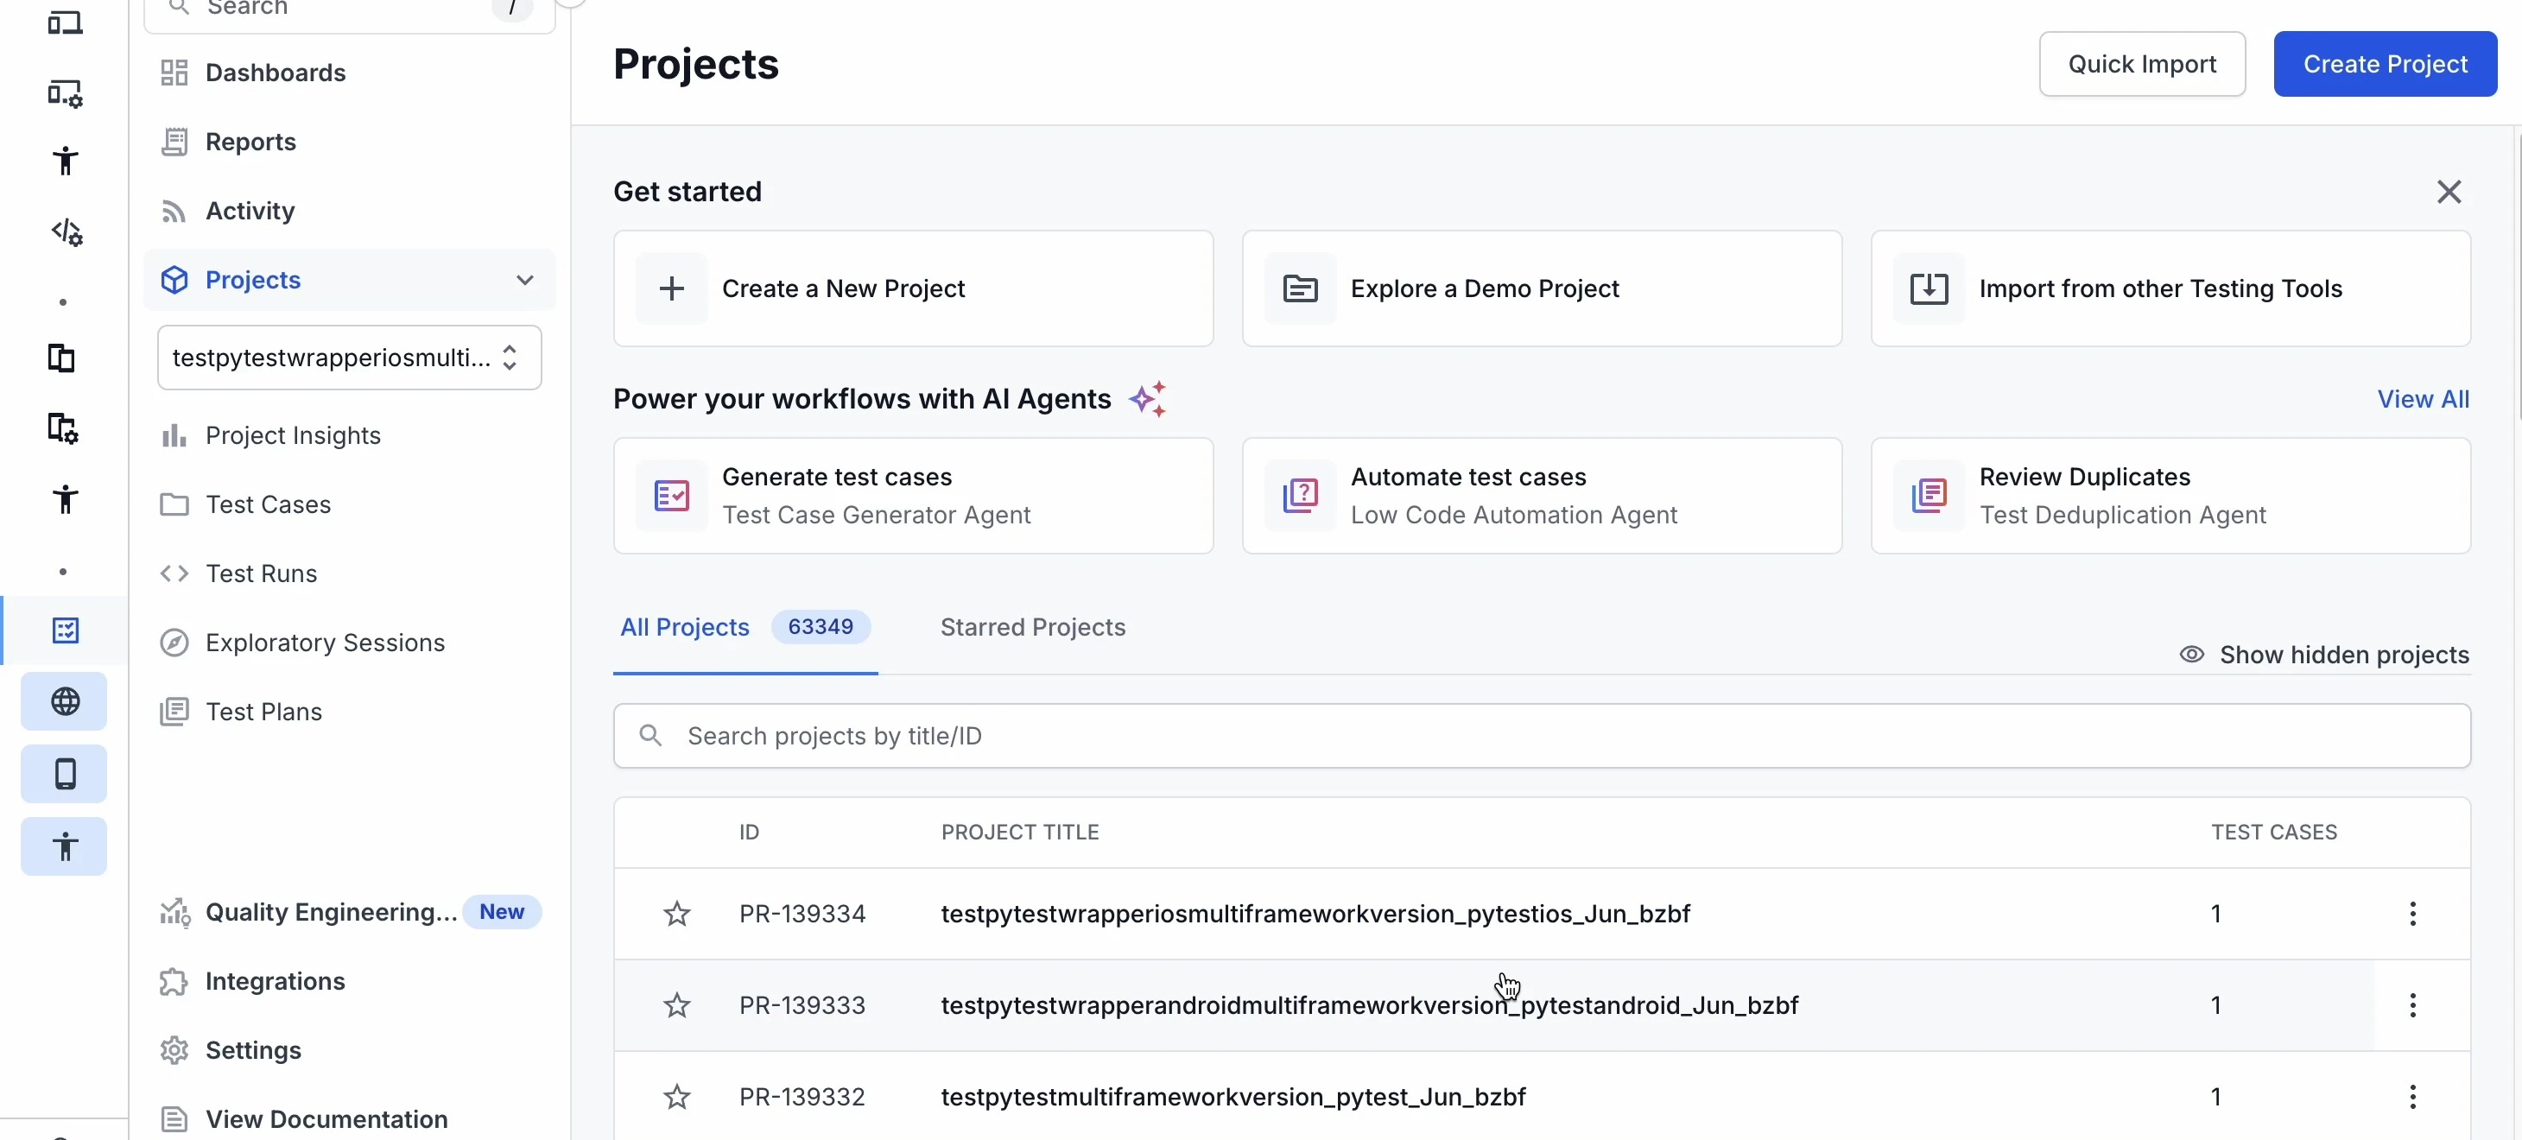
Task: Click the PROJECT TITLE column header
Action: pyautogui.click(x=1019, y=833)
